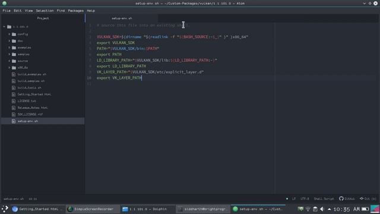Open Release_Notes.html from the tree
380x214 pixels.
33,108
